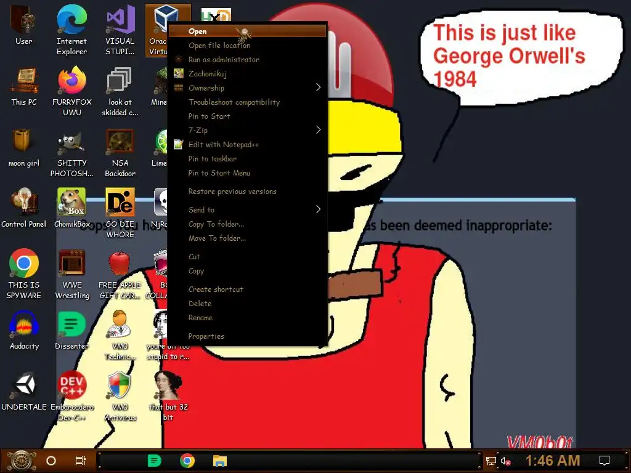The height and width of the screenshot is (473, 631).
Task: Click the steampunk Start button
Action: [21, 461]
